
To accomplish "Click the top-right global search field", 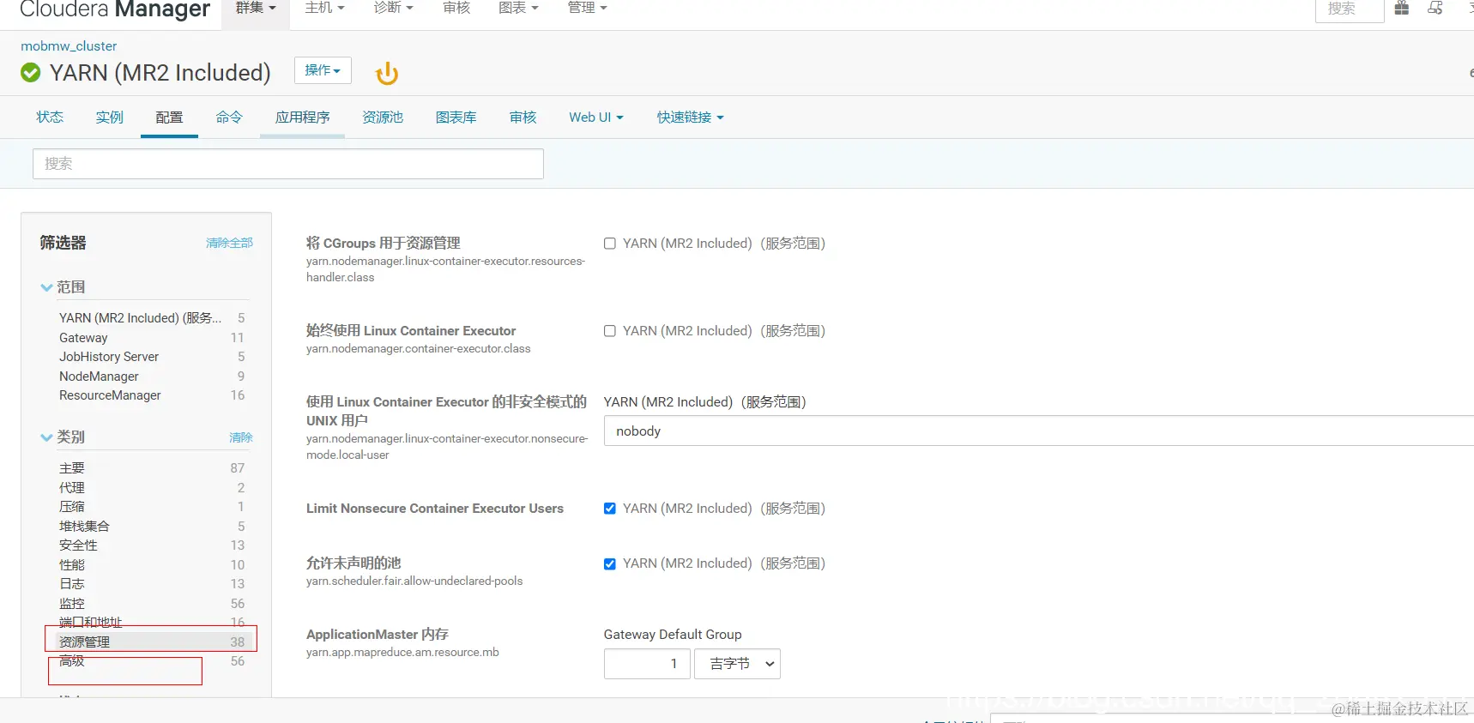I will coord(1350,9).
